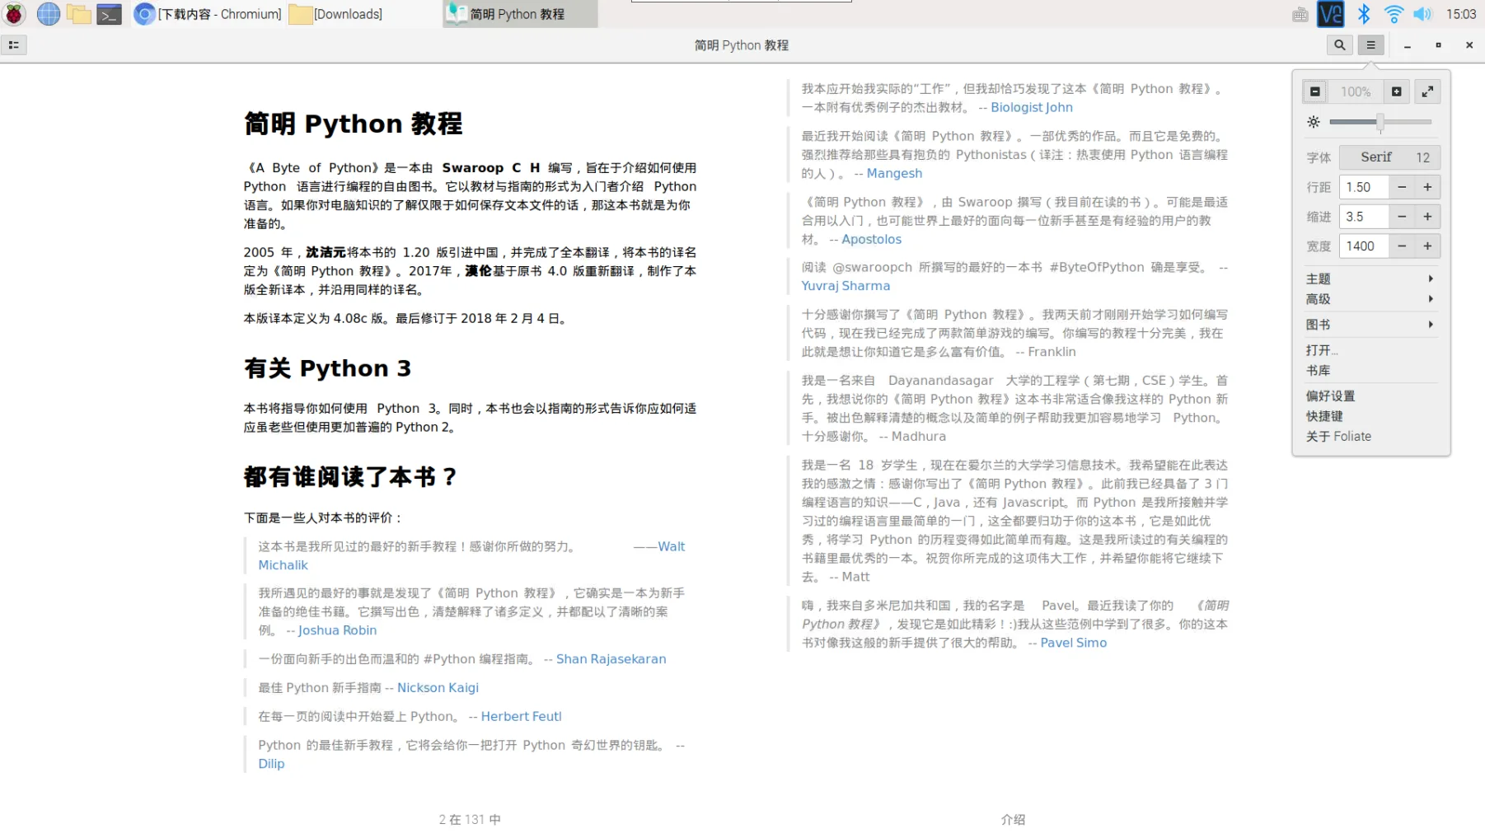Enter fullscreen with the expand arrows icon
Screen dimensions: 1485x838
1428,91
